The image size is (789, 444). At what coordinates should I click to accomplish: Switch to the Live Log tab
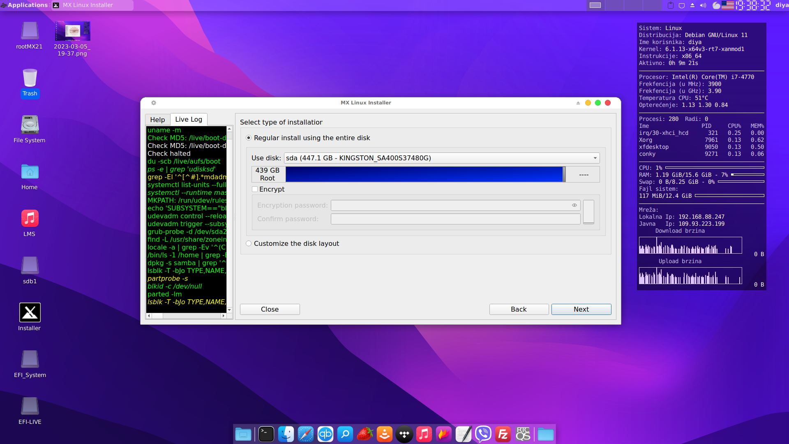189,119
